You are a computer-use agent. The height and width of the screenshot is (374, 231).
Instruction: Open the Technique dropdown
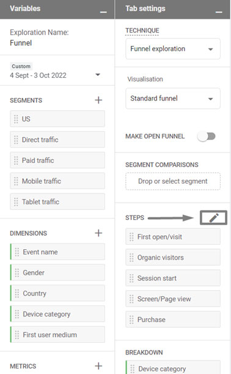click(173, 49)
